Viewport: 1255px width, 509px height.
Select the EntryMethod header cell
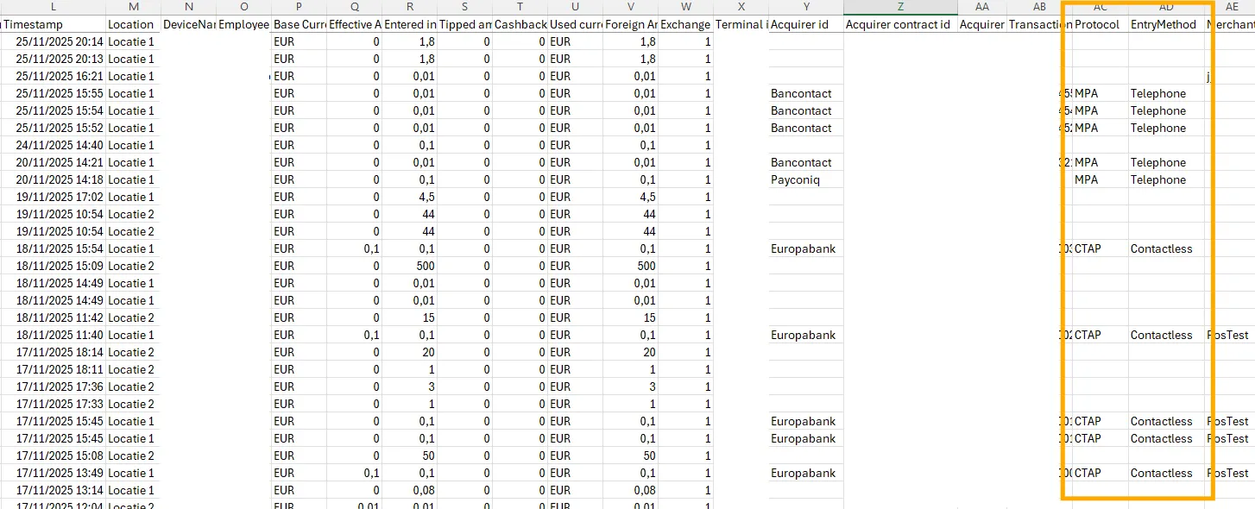(1162, 24)
